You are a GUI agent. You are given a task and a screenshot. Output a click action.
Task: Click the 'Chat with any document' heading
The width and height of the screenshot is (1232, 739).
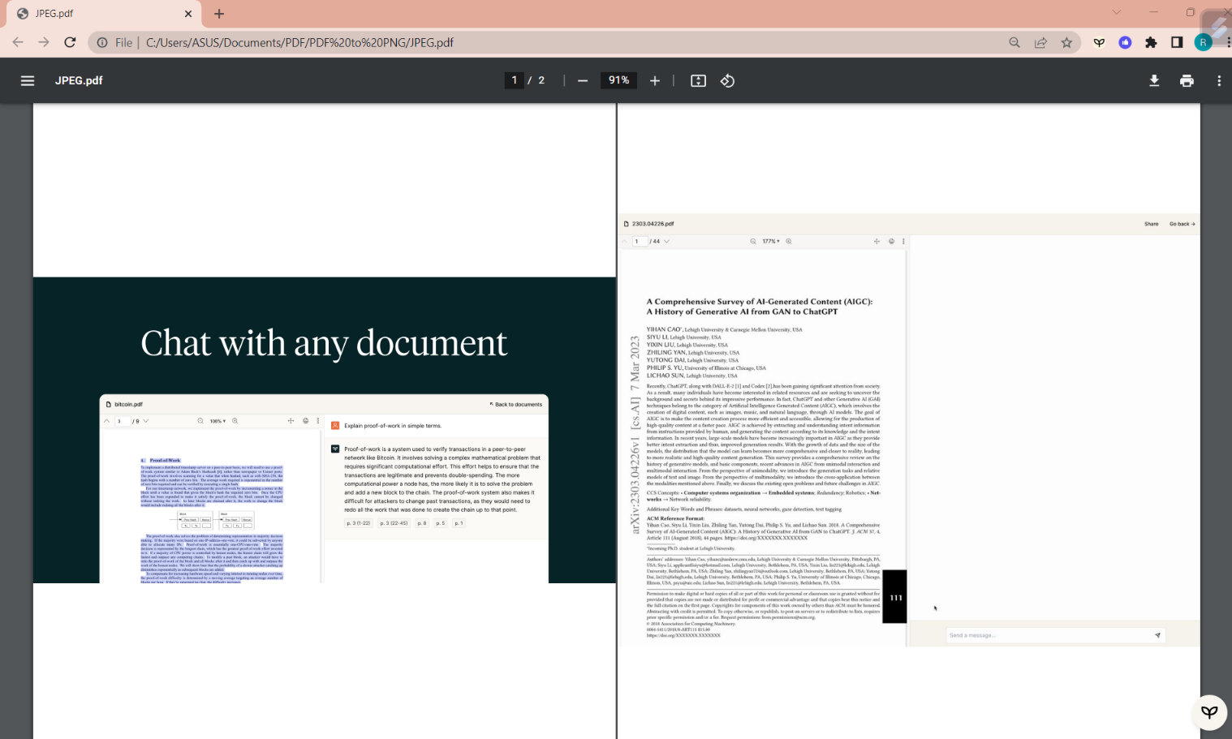click(x=324, y=344)
